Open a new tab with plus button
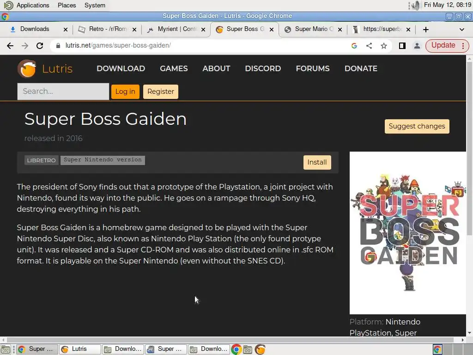Image resolution: width=473 pixels, height=355 pixels. [425, 29]
